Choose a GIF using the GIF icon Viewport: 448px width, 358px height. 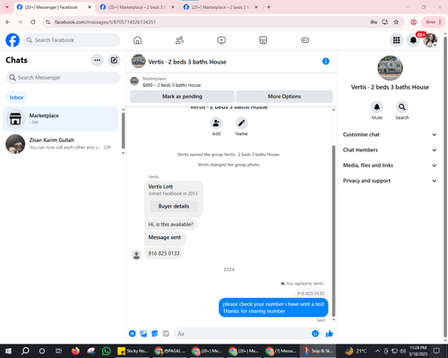pyautogui.click(x=166, y=334)
